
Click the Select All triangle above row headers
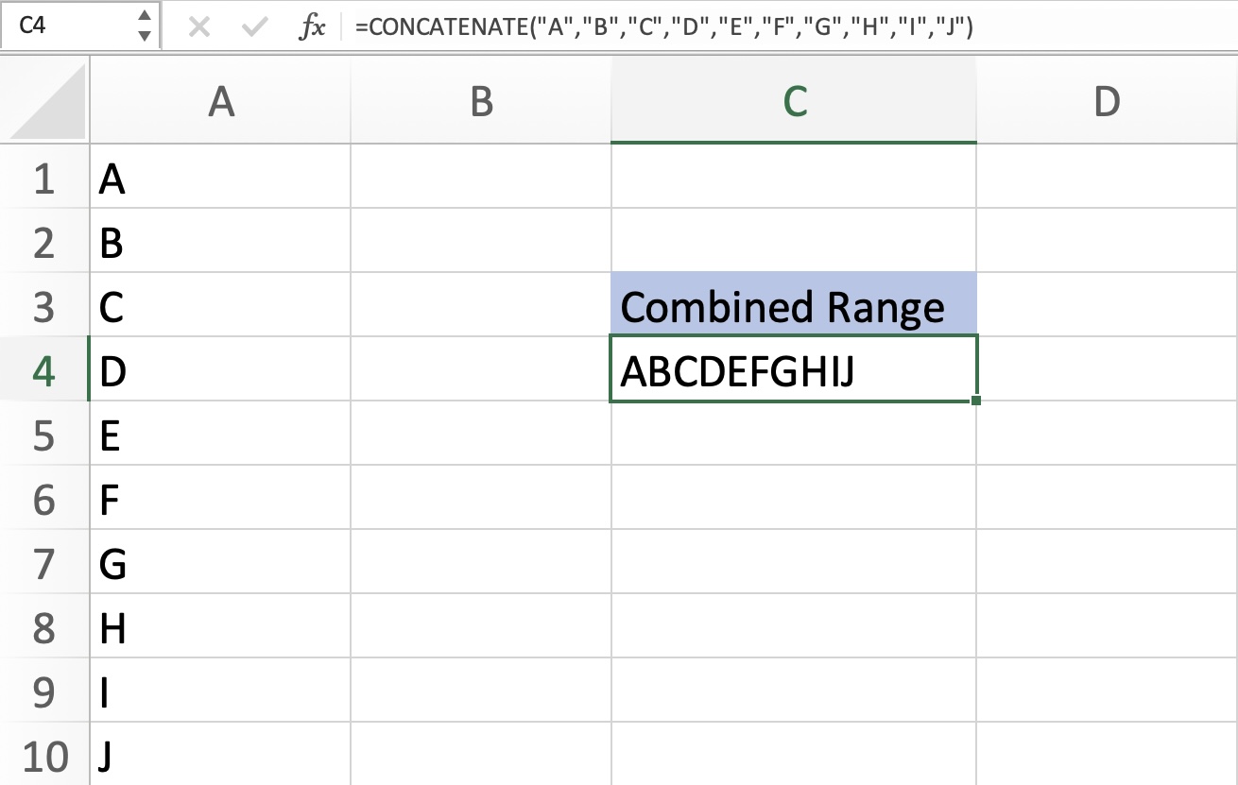pos(43,99)
